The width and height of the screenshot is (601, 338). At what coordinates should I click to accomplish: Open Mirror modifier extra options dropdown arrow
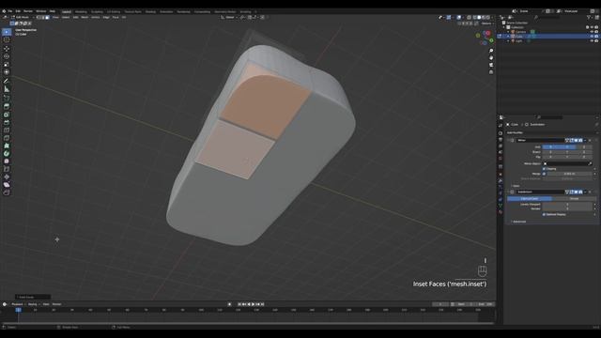pyautogui.click(x=585, y=140)
